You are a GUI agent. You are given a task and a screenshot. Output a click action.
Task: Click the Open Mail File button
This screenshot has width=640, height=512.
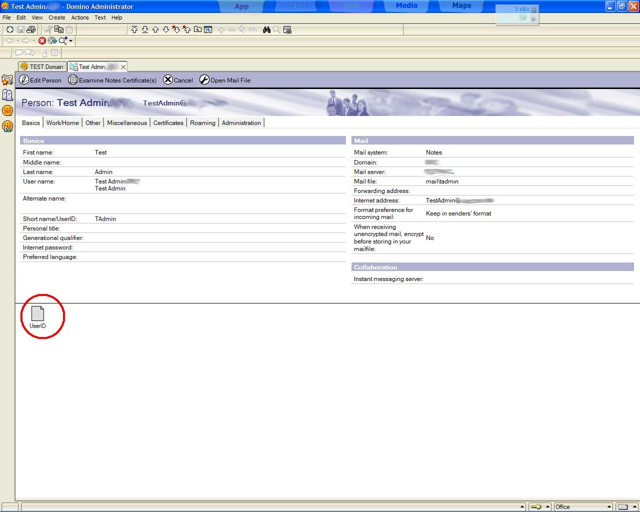click(225, 80)
